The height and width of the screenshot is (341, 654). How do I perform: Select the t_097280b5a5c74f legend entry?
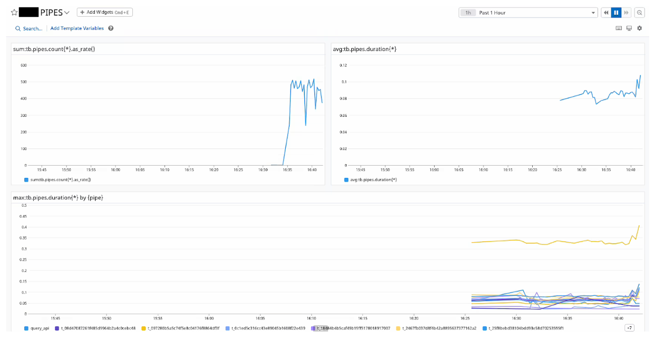(184, 328)
